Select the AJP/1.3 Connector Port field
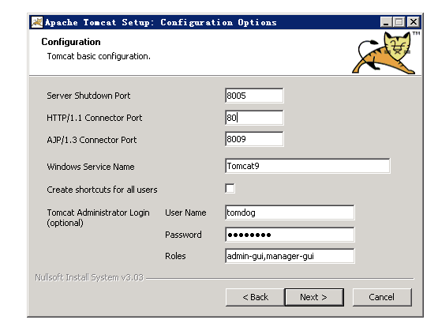The height and width of the screenshot is (331, 438). [254, 139]
